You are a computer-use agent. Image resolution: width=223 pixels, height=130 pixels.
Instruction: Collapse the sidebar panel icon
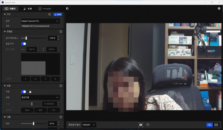(67, 9)
